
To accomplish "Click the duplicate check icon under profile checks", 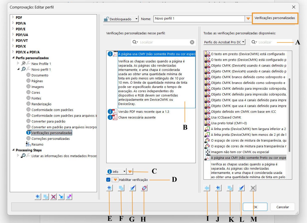I will (121, 188).
